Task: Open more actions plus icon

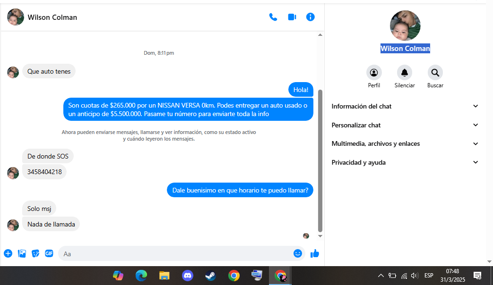Action: [x=8, y=253]
